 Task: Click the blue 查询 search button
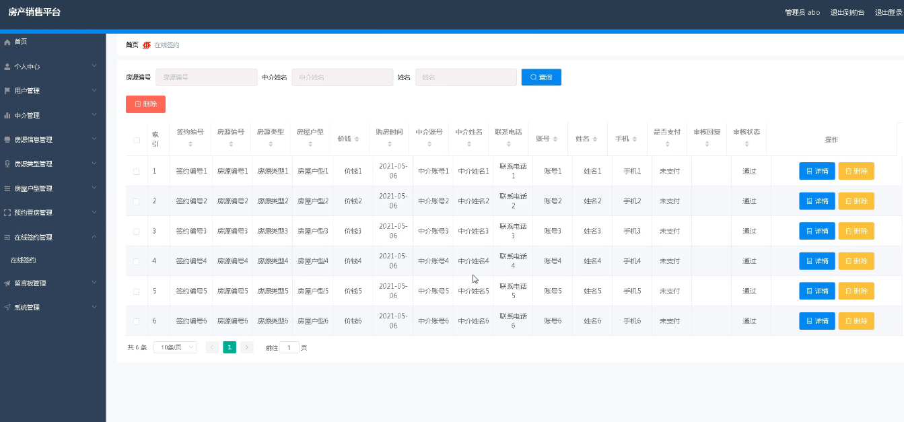pos(541,77)
